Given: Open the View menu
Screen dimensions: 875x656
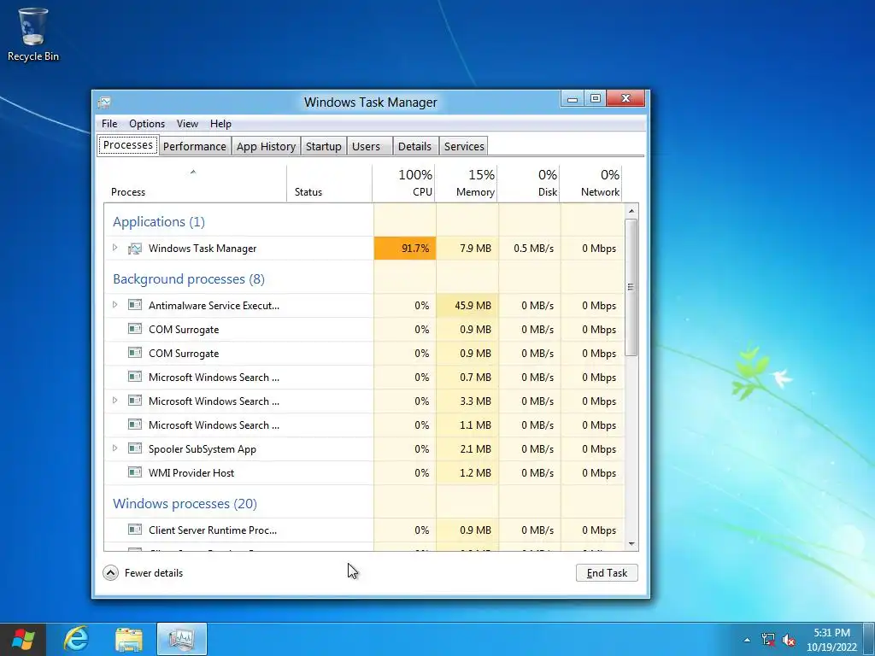Looking at the screenshot, I should (x=187, y=124).
